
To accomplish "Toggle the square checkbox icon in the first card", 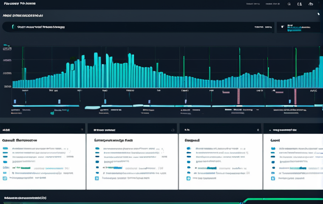I will pos(5,178).
